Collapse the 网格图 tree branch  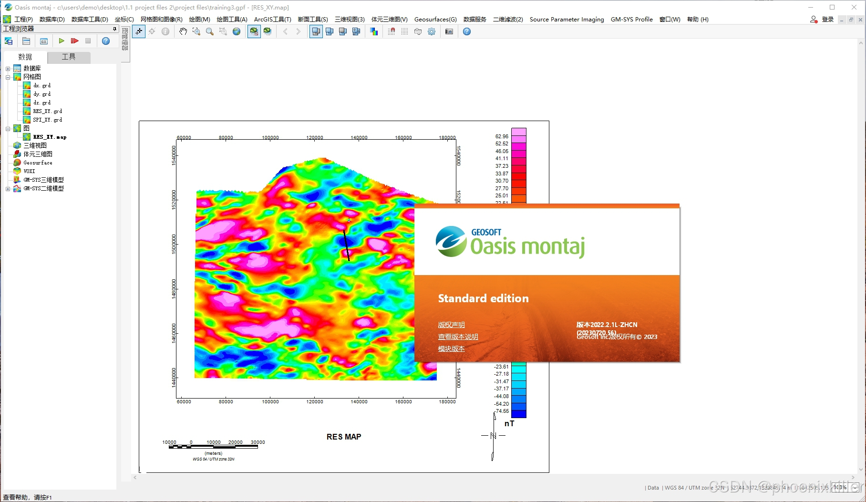point(8,77)
